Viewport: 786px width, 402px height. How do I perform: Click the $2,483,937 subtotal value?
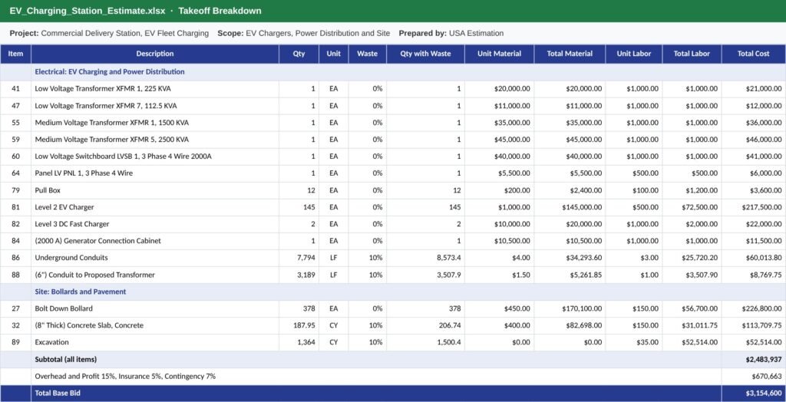(x=764, y=359)
